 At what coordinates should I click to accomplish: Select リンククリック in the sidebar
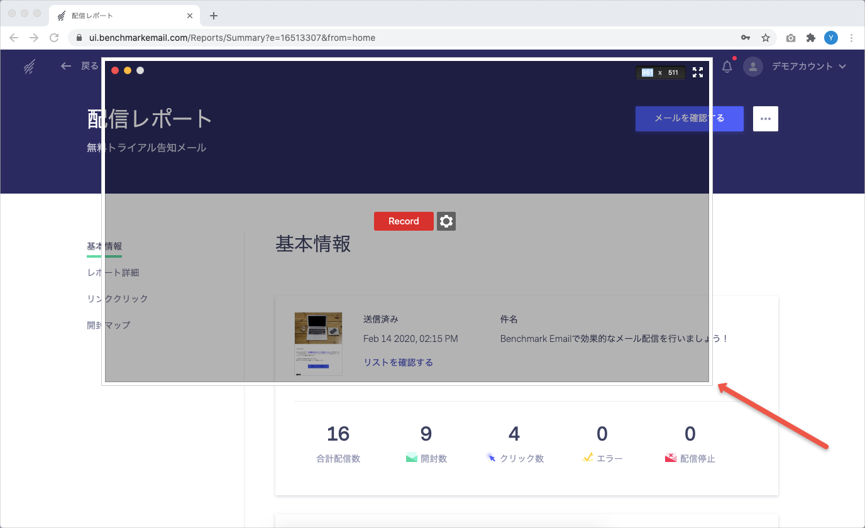point(118,299)
